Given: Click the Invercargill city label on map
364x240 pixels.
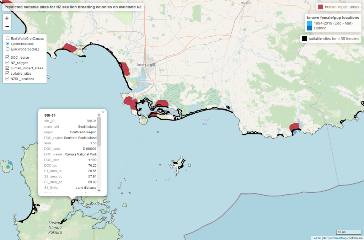Looking at the screenshot, I should click(146, 65).
